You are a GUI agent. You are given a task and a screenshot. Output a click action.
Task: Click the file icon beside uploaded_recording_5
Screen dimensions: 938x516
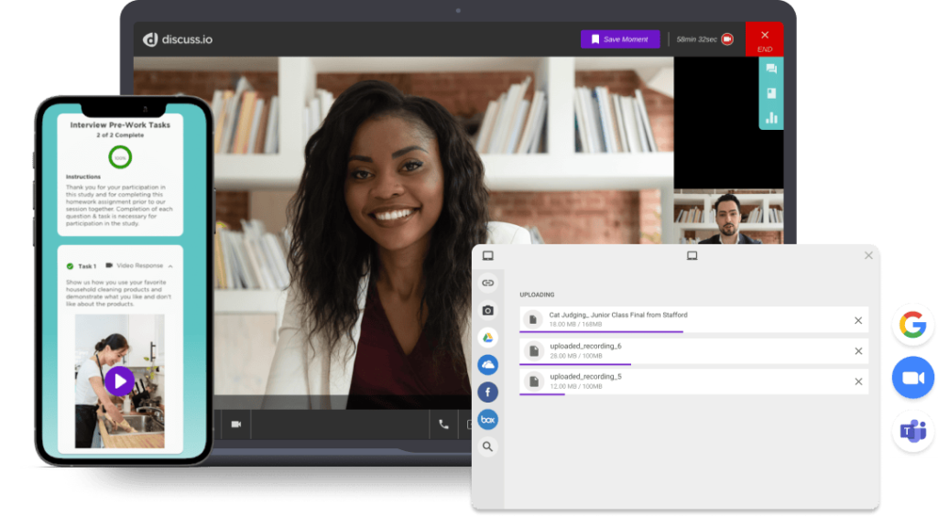pyautogui.click(x=534, y=381)
